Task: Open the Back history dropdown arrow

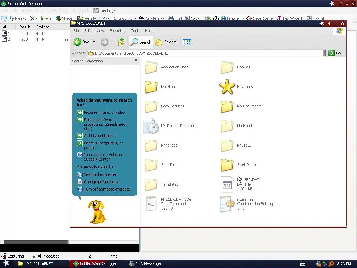Action: [94, 42]
